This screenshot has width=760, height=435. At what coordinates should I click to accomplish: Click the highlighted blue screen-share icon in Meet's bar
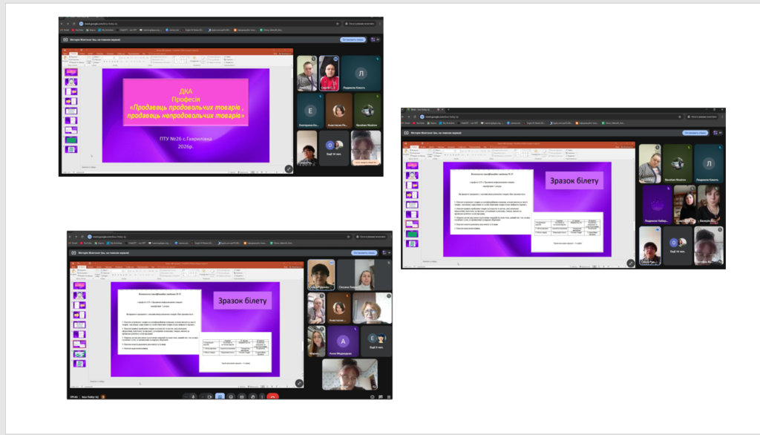pyautogui.click(x=220, y=396)
